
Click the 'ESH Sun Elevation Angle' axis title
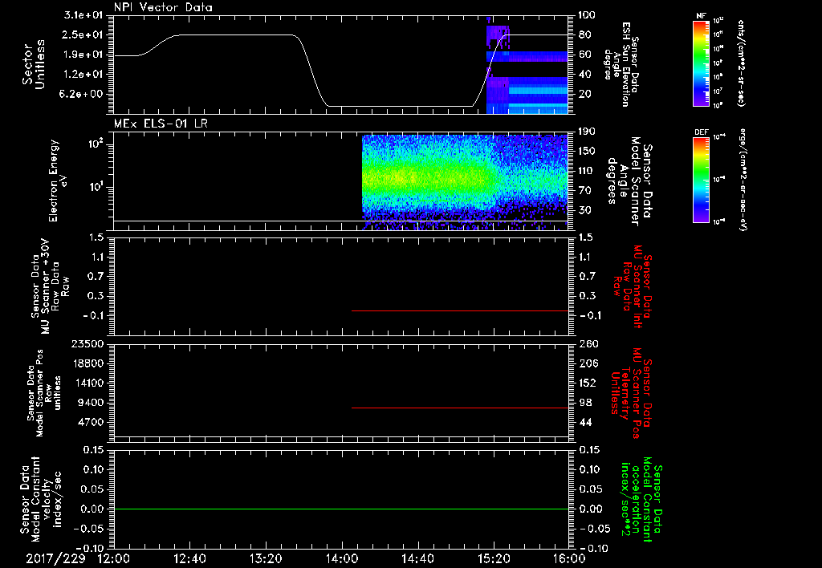(x=621, y=64)
